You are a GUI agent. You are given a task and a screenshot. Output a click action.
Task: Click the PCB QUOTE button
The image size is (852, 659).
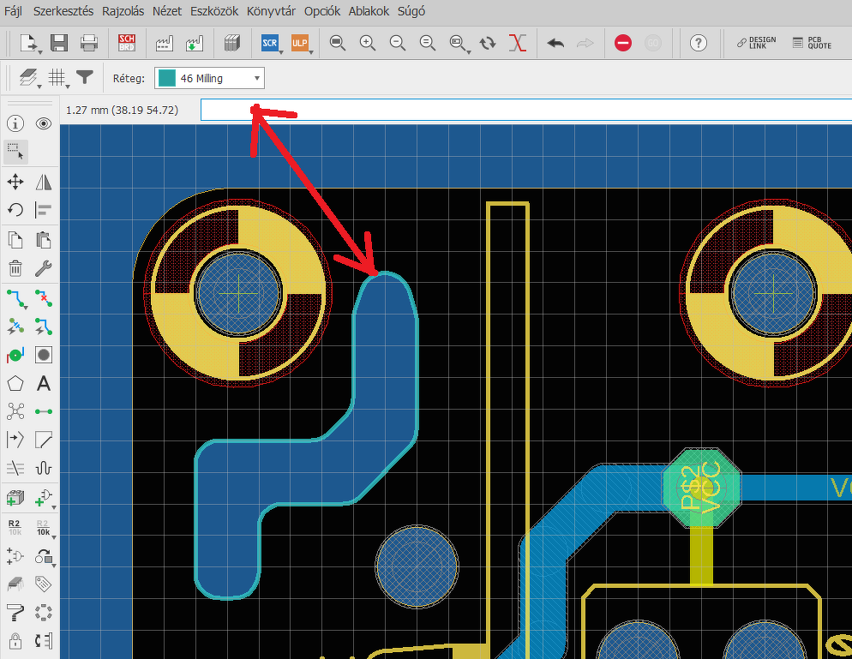813,43
